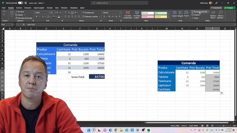Apply the Neutru yellow cell style
Viewport: 237px width, 133px height.
[x=161, y=17]
